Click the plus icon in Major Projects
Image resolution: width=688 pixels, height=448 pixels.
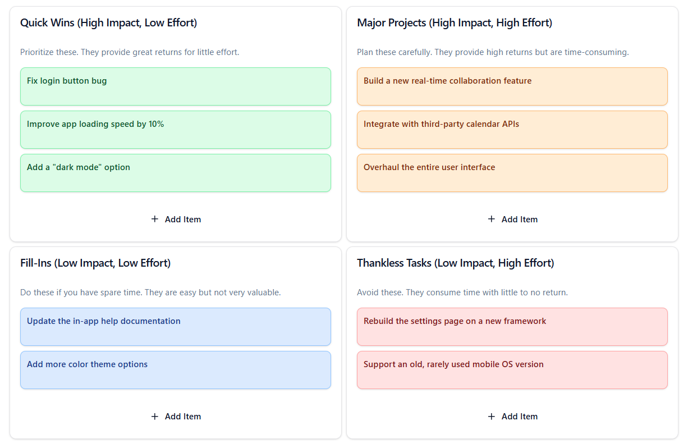[492, 219]
